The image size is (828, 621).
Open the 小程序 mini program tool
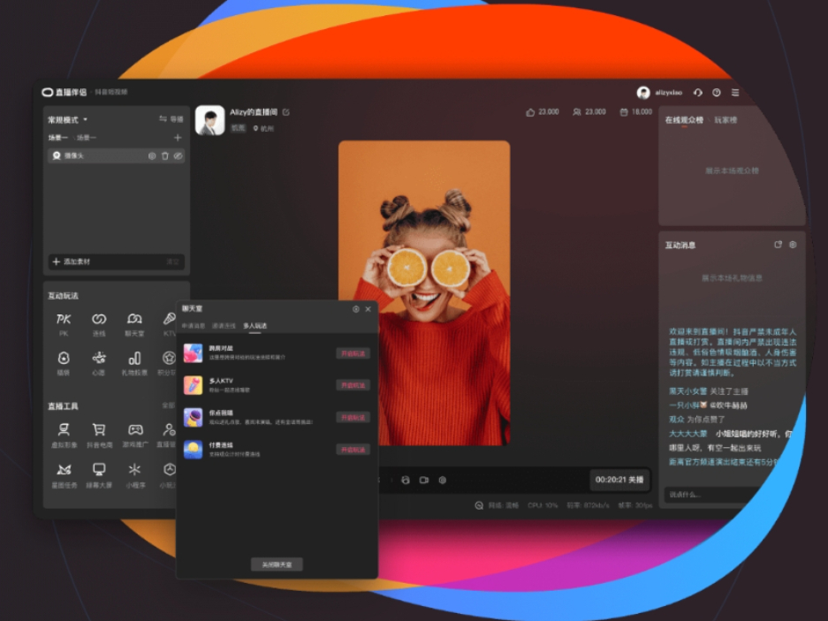(135, 475)
